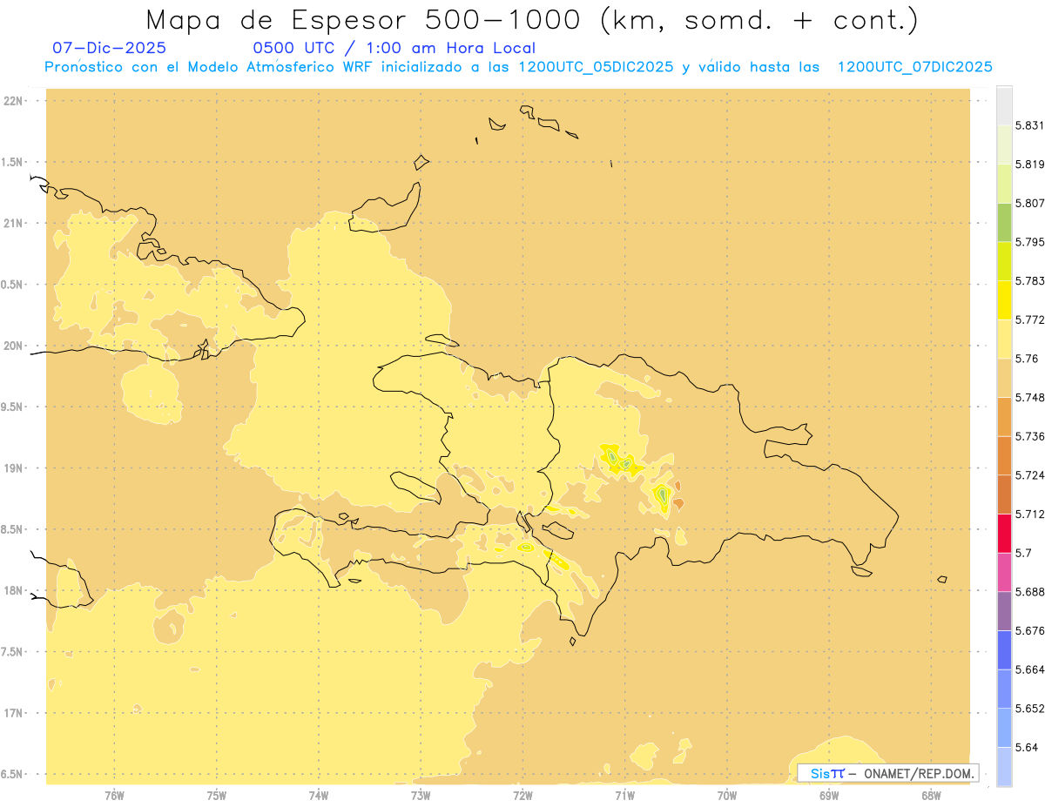Click the legend value '5.831'
Viewport: 1045px width, 807px height.
click(x=1030, y=125)
